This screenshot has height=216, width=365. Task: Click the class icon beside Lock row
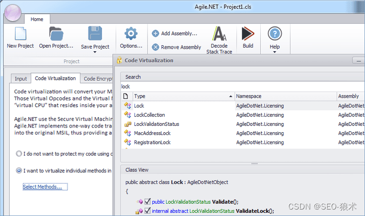tap(127, 106)
